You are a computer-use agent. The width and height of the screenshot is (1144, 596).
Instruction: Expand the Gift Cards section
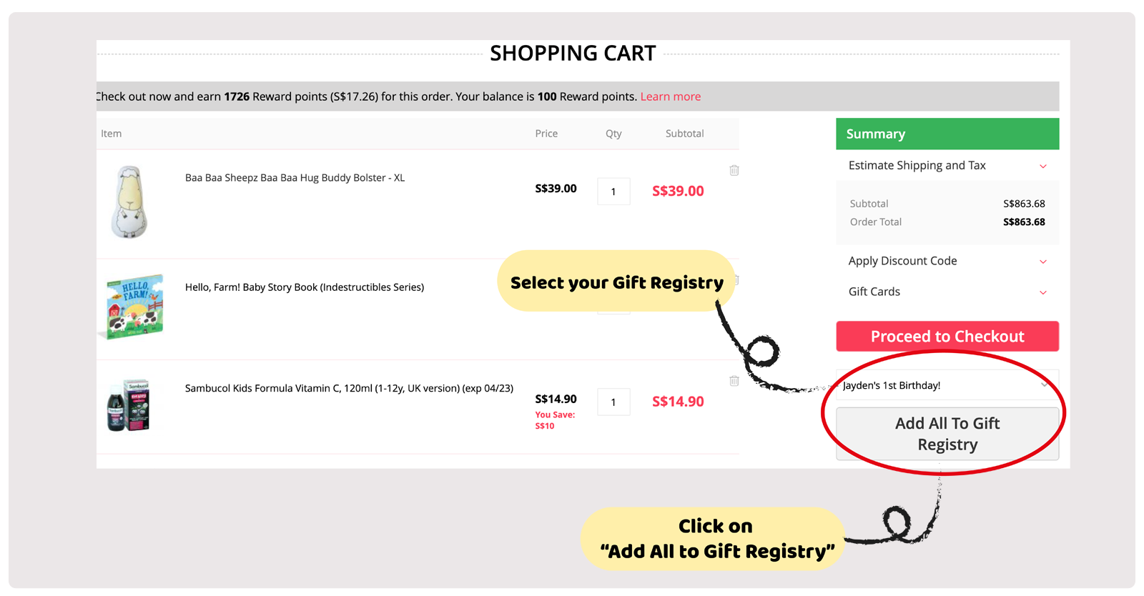pos(947,292)
